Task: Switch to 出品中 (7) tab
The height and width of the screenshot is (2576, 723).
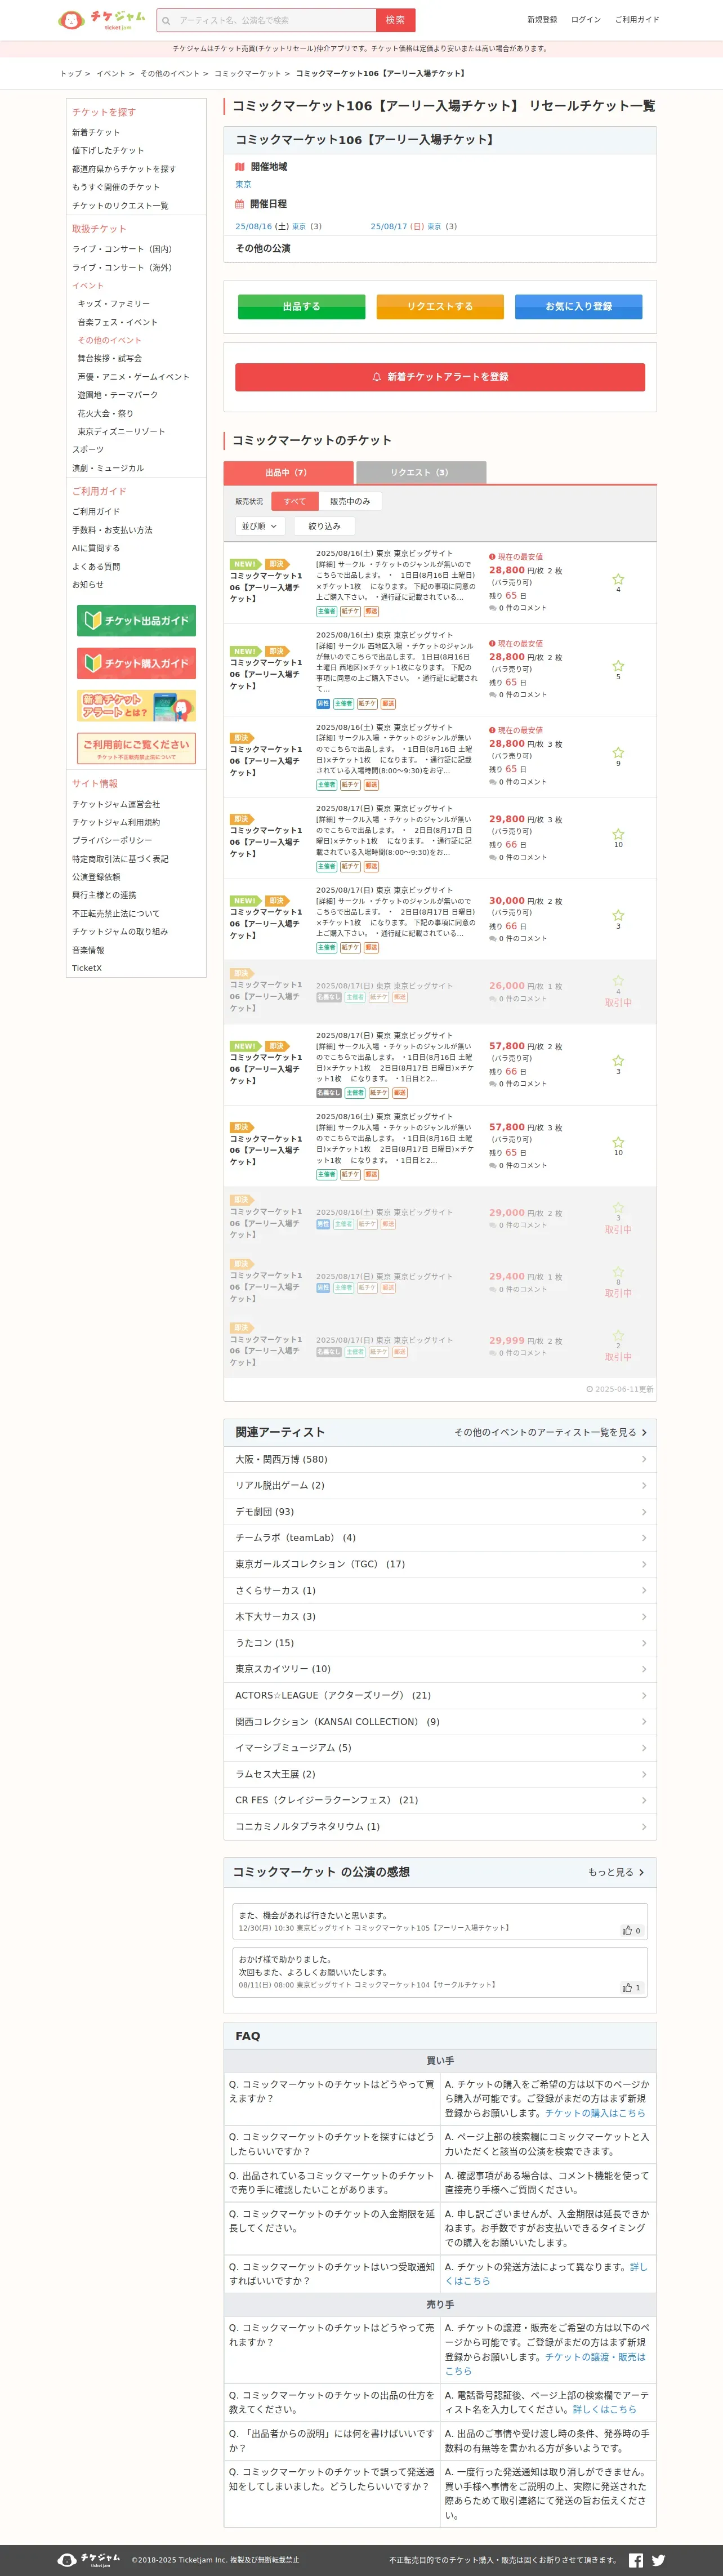Action: [x=287, y=472]
